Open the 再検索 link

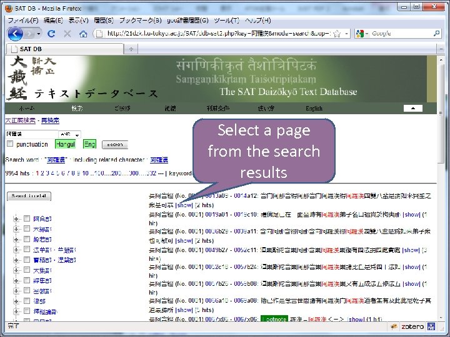(x=50, y=120)
